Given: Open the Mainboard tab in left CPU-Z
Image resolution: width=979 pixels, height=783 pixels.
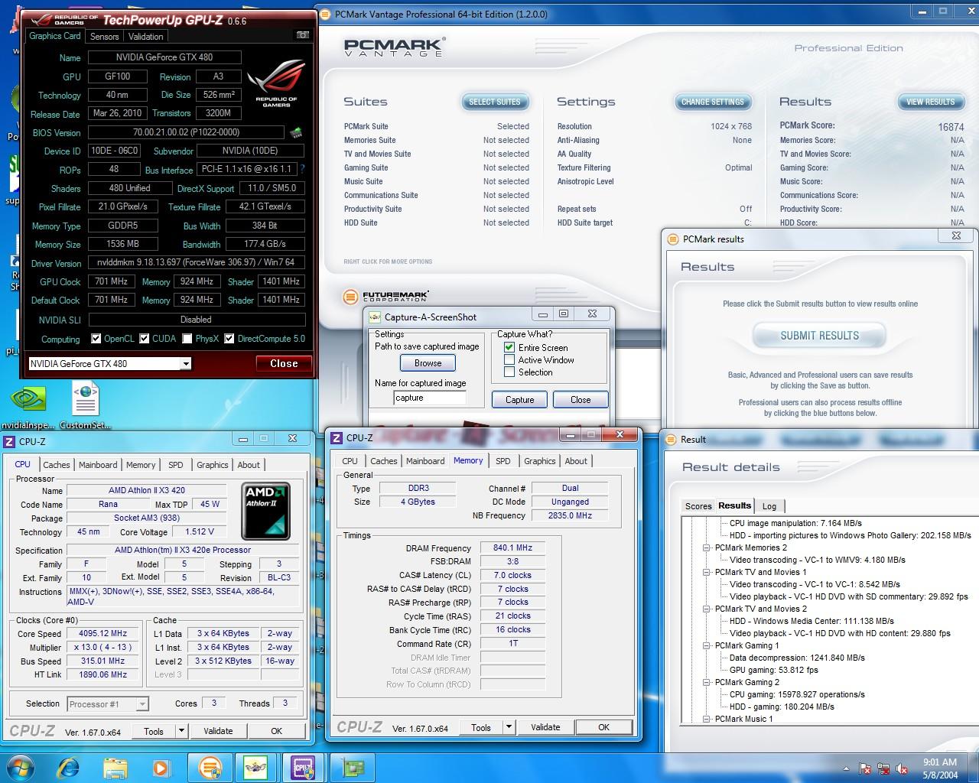Looking at the screenshot, I should (x=98, y=465).
